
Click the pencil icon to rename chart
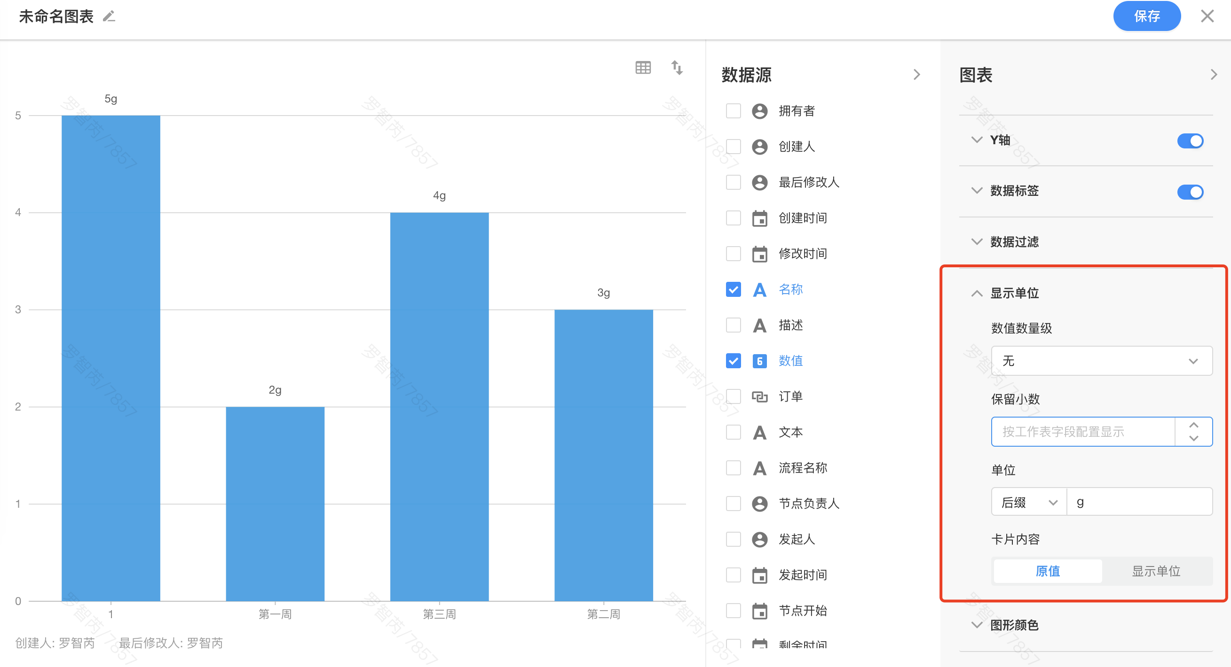pos(109,17)
